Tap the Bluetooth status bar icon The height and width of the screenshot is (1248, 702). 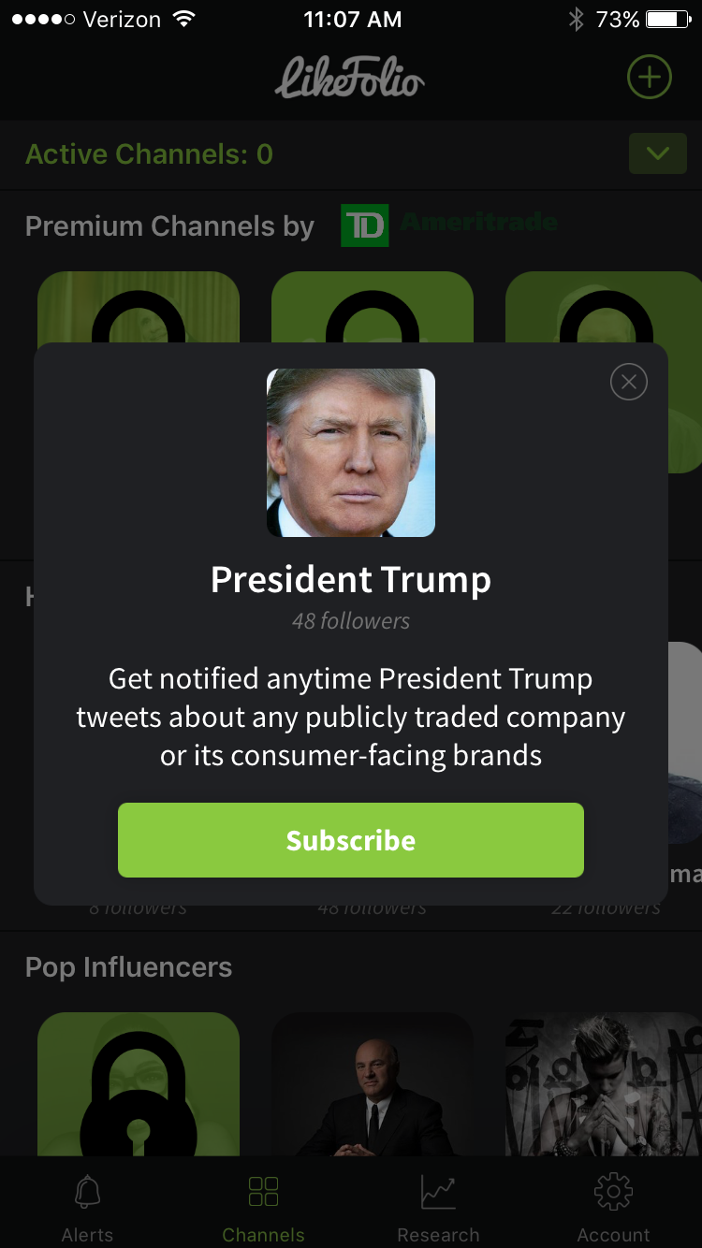[x=577, y=20]
